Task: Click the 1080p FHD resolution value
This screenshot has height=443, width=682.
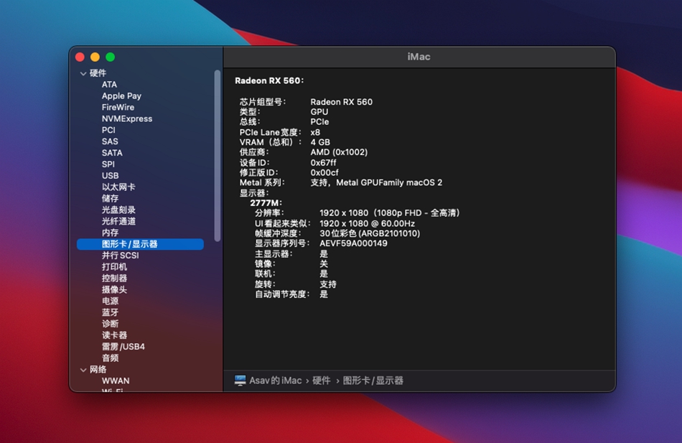Action: point(390,213)
